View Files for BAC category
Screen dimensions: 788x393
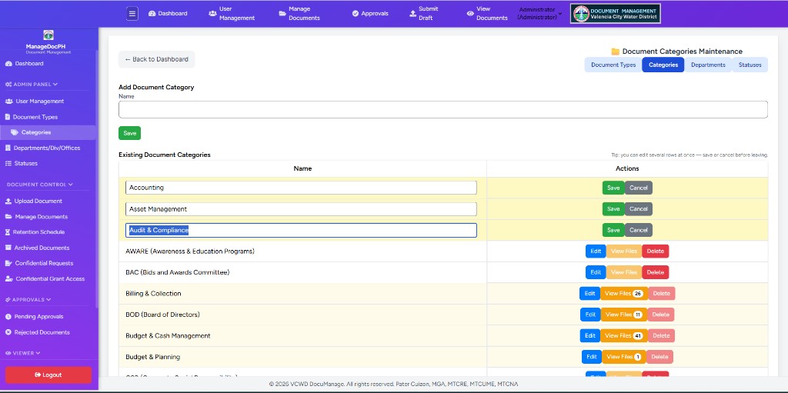click(x=623, y=272)
